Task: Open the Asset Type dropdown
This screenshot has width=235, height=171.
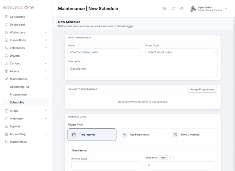Action: pyautogui.click(x=181, y=52)
